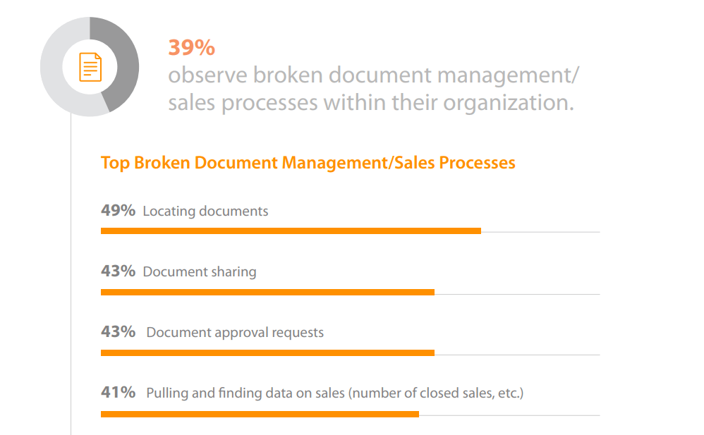The height and width of the screenshot is (435, 704).
Task: Select the 'Document approval requests' label
Action: (x=235, y=332)
